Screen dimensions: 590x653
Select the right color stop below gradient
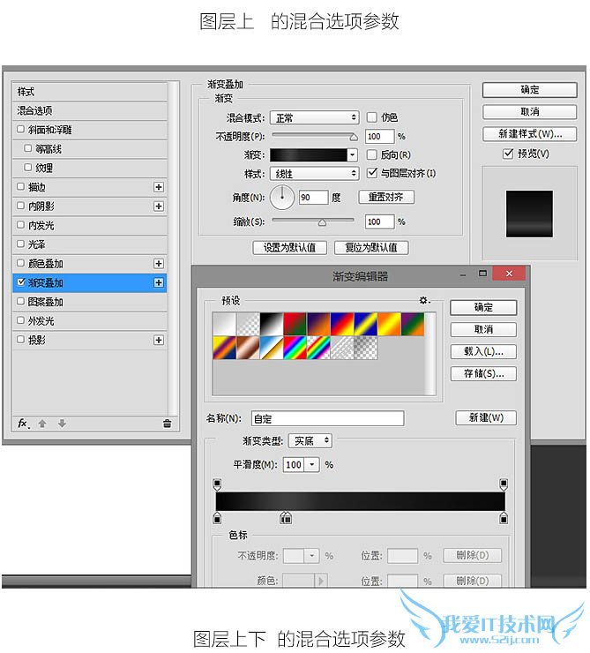point(504,518)
